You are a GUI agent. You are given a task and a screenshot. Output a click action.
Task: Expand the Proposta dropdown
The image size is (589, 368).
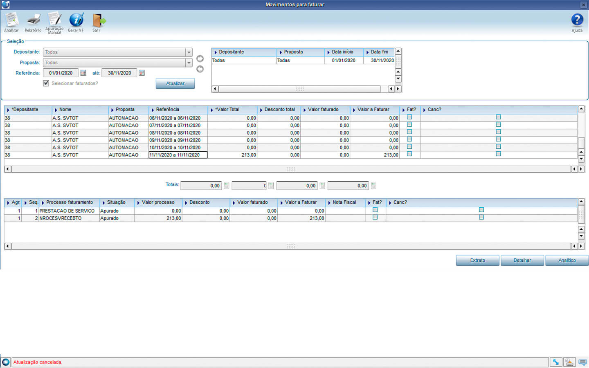[x=189, y=63]
